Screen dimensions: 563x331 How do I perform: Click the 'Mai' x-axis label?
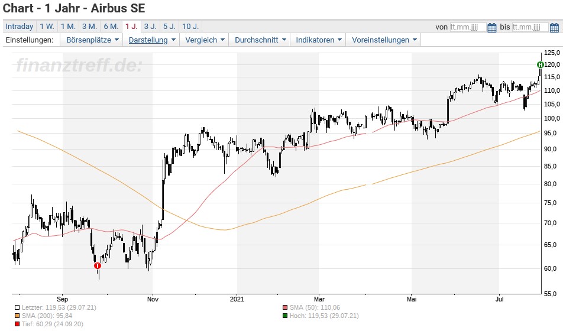412,299
